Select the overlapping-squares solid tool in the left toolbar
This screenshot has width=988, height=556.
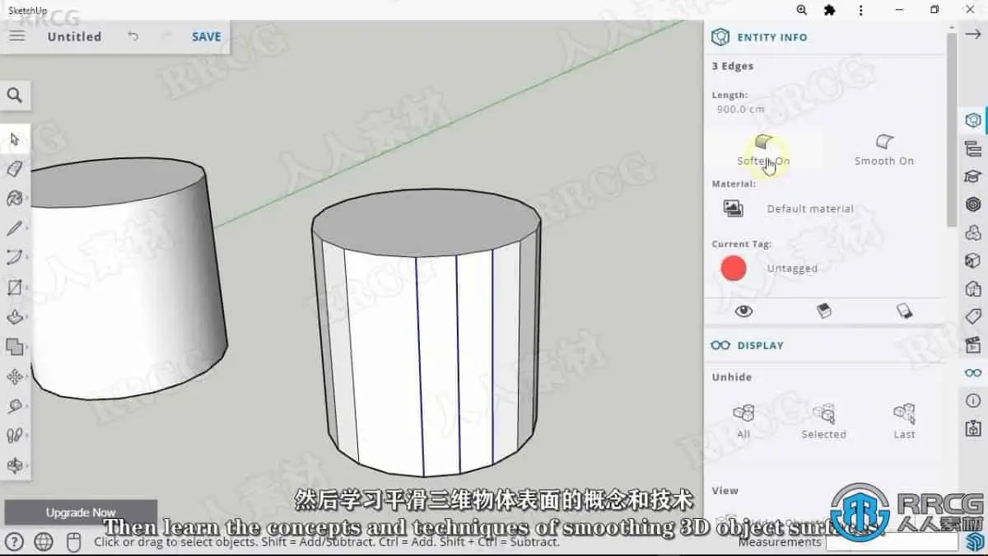[x=15, y=347]
